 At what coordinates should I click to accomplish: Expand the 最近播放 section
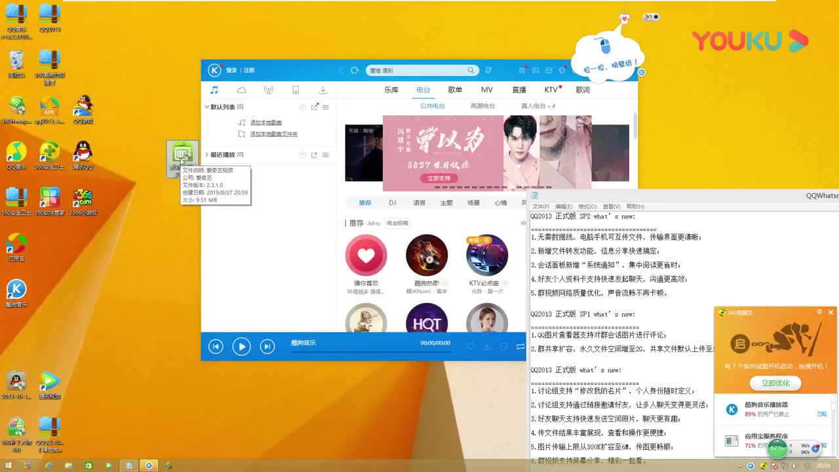tap(206, 155)
